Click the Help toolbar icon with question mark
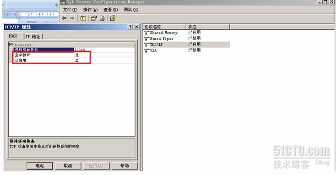336x175 pixels. (x=113, y=18)
